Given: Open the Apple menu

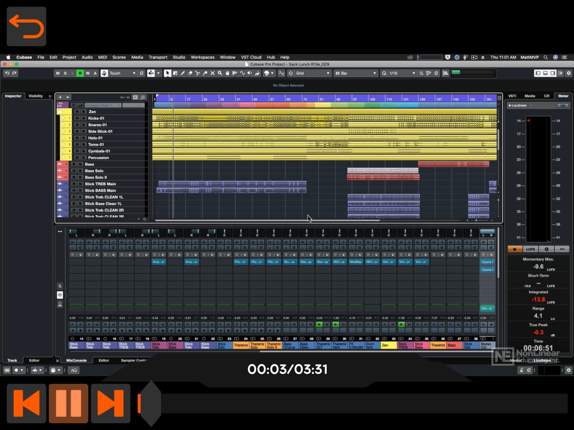Looking at the screenshot, I should (8, 57).
